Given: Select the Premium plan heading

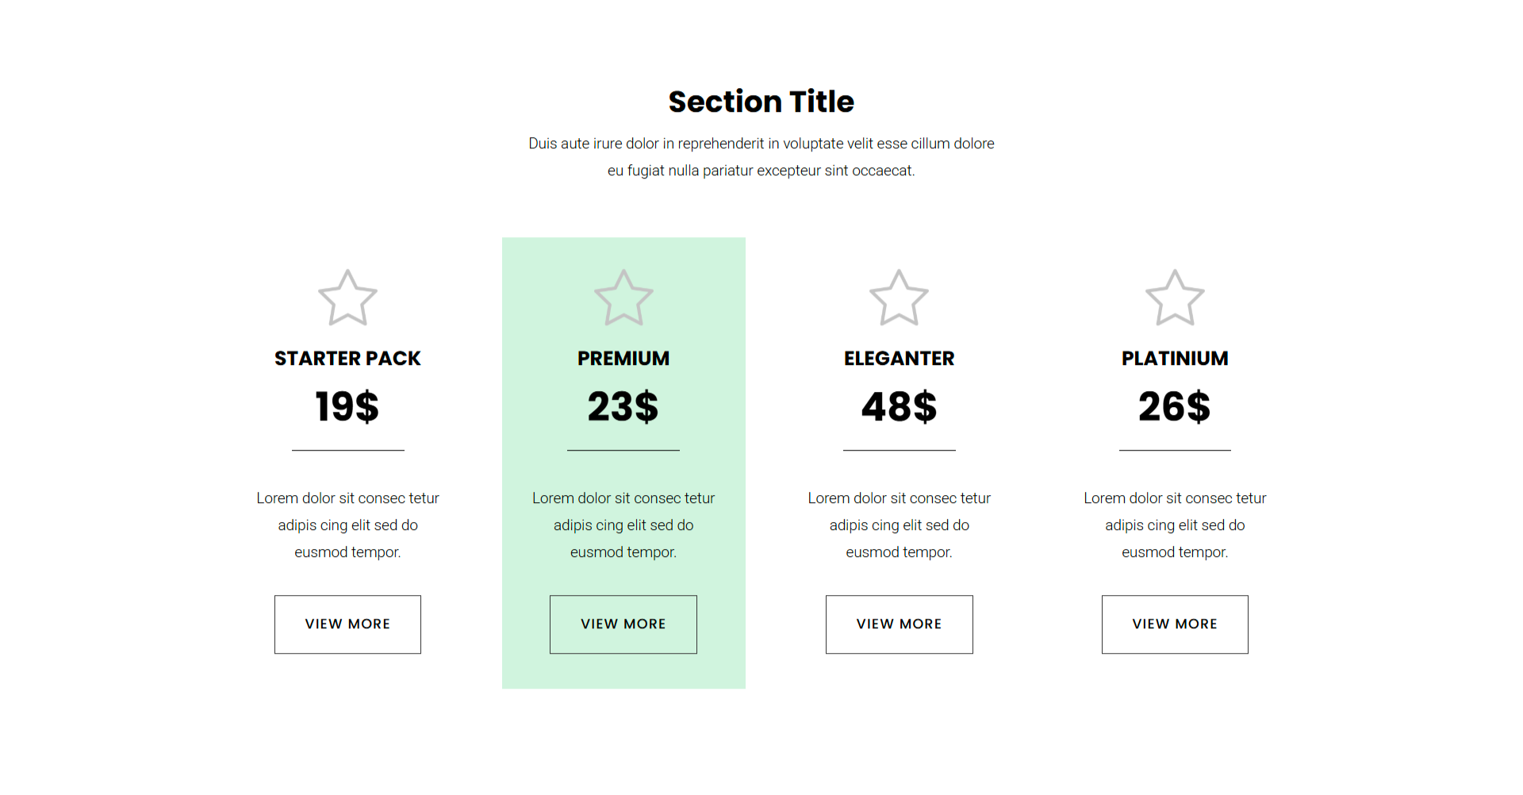Looking at the screenshot, I should [623, 359].
